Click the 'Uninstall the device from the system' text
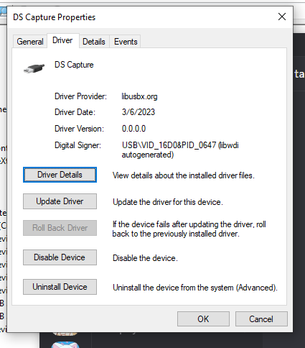The image size is (305, 348). tap(195, 288)
